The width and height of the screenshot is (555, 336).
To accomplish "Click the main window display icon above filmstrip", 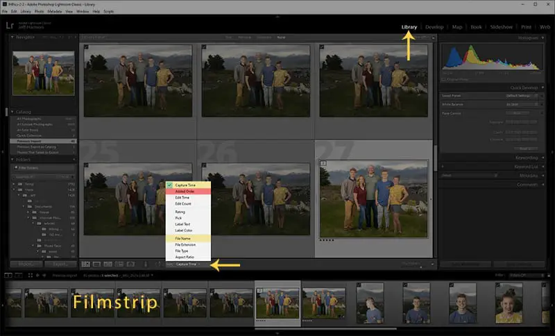I will (x=8, y=275).
